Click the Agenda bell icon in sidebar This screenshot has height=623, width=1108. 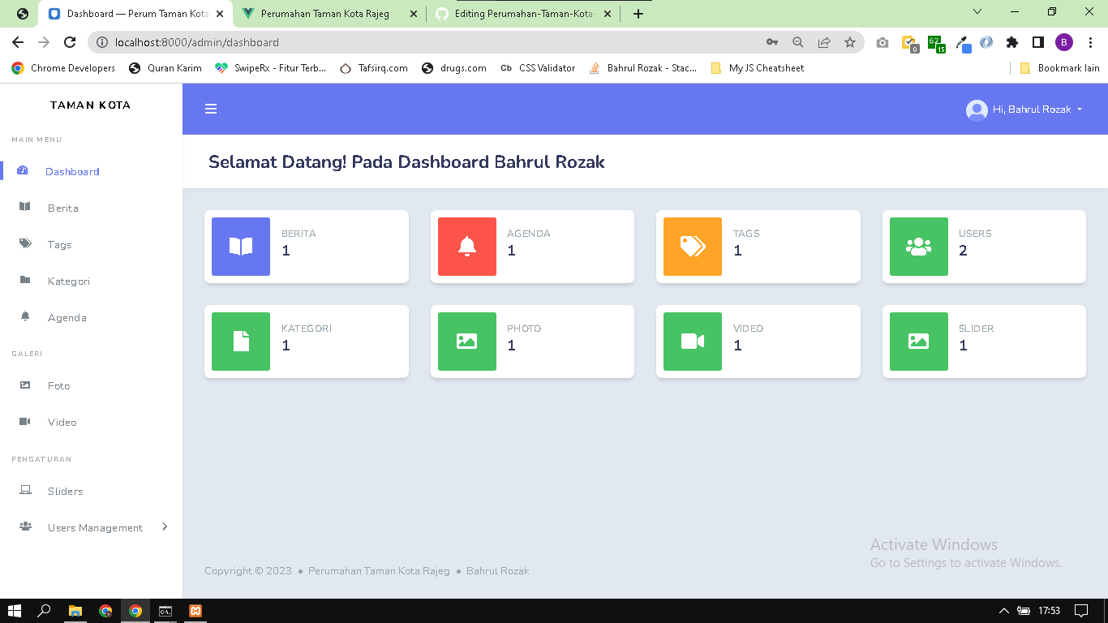(25, 316)
